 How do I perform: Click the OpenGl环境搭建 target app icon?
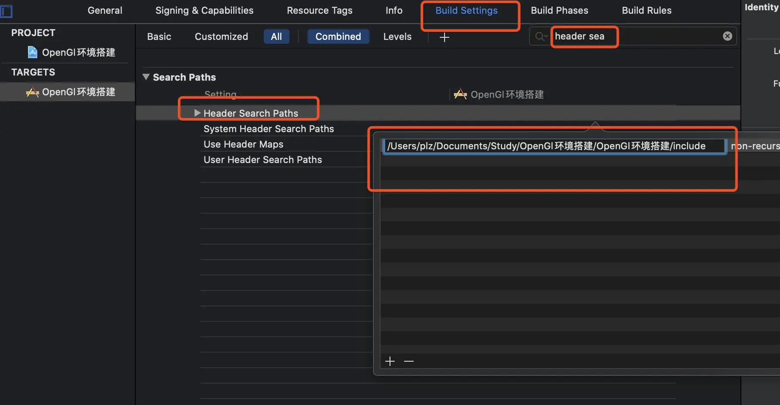click(x=32, y=92)
